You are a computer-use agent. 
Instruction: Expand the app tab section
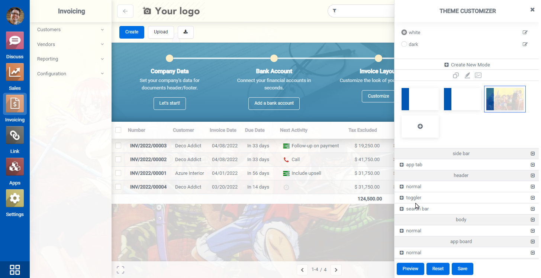point(402,165)
